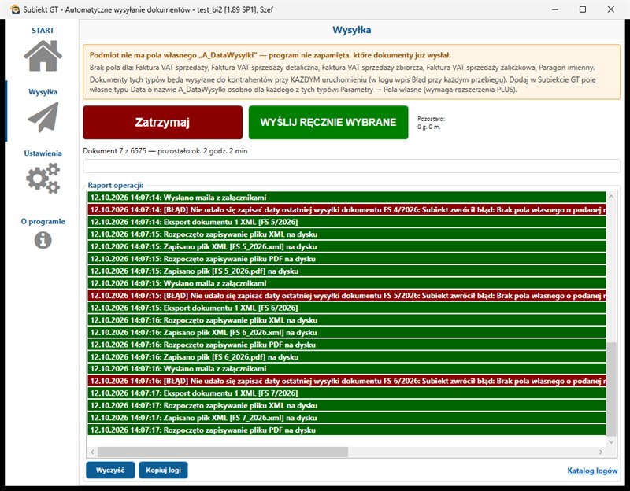
Task: Maximize the Subiekt GT window
Action: point(583,9)
